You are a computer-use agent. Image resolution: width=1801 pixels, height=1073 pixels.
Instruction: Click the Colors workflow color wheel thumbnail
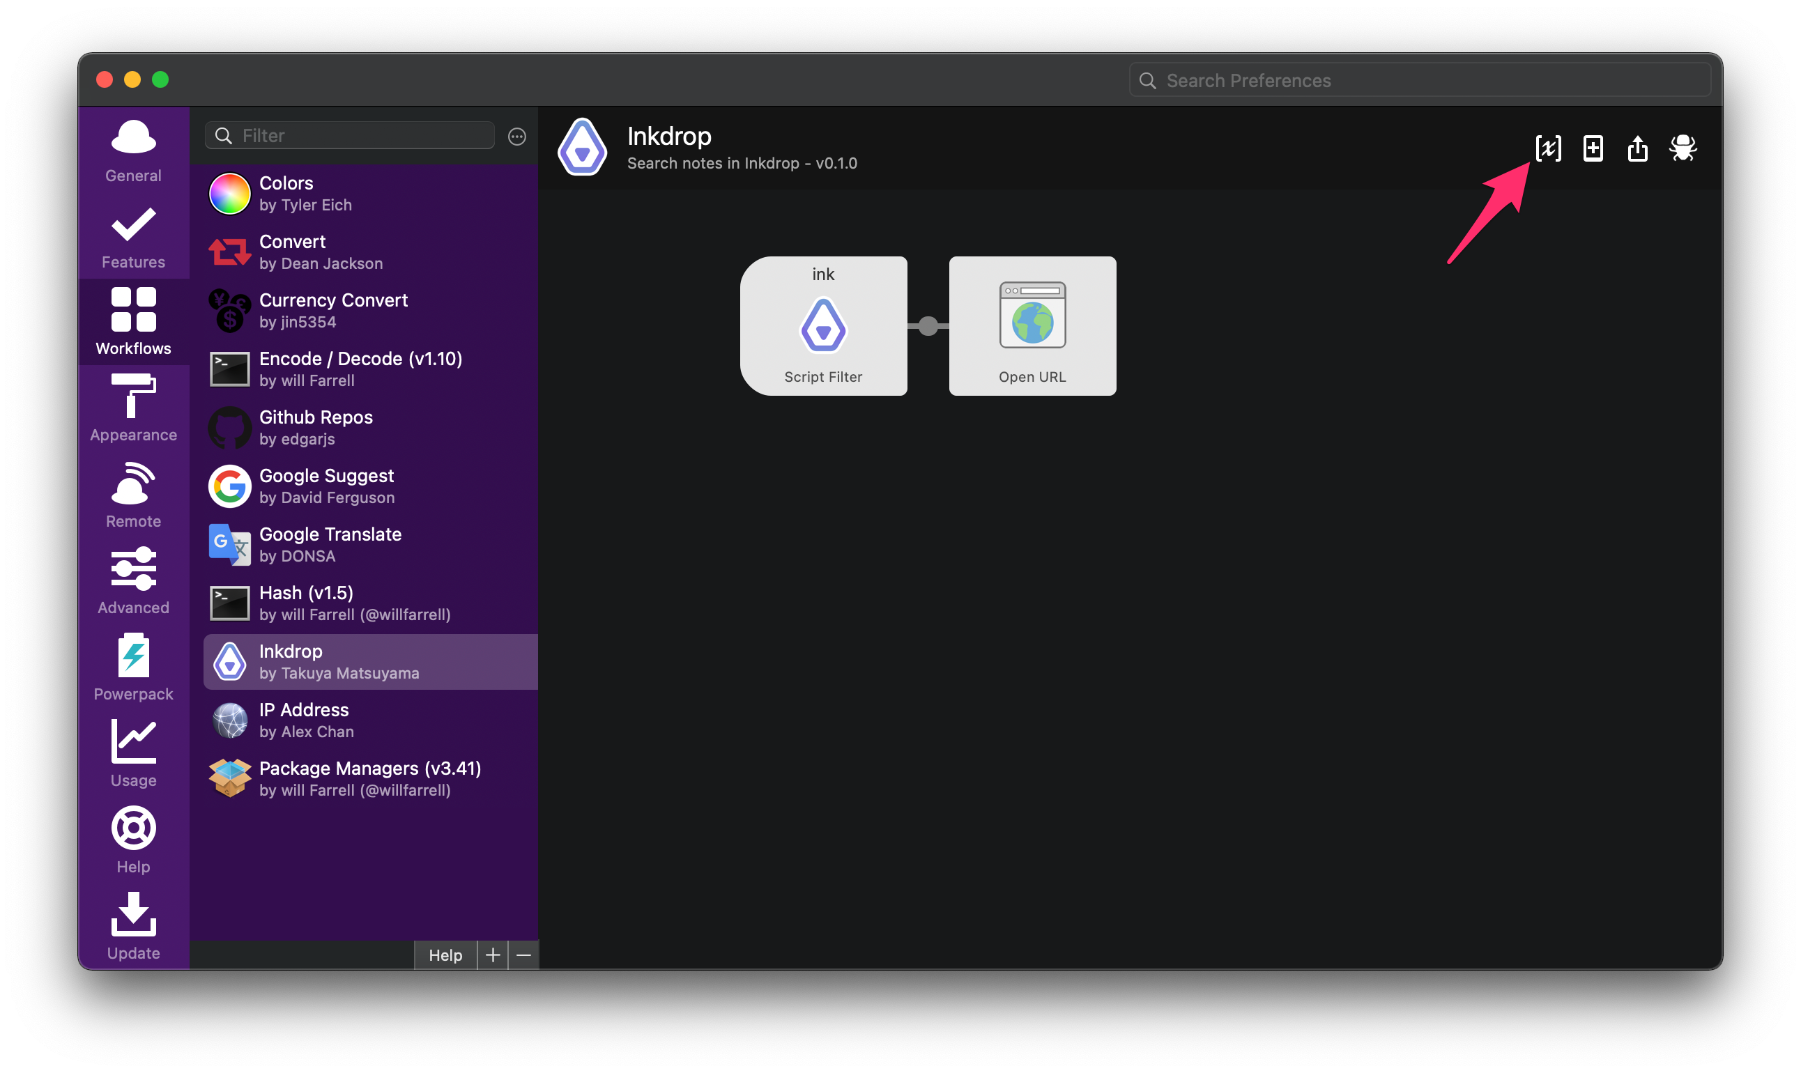coord(229,193)
